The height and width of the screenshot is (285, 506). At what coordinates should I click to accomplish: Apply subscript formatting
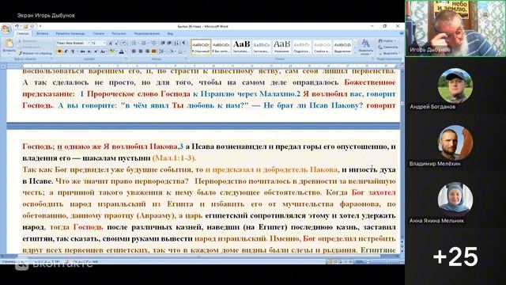point(89,51)
